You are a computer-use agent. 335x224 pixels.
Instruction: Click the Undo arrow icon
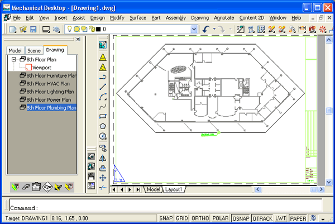[x=207, y=29]
